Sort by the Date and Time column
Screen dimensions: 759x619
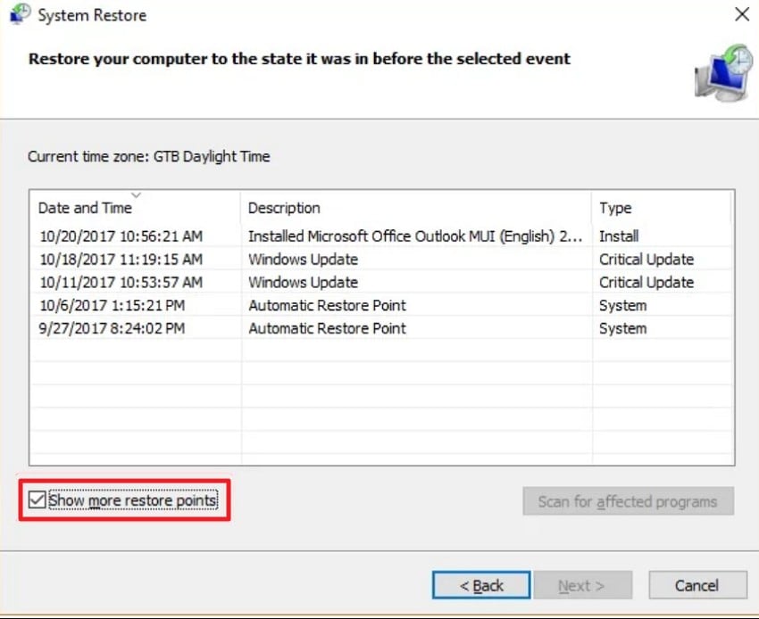pyautogui.click(x=85, y=208)
